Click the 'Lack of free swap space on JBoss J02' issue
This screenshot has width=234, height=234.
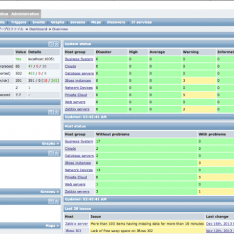[x=147, y=231]
